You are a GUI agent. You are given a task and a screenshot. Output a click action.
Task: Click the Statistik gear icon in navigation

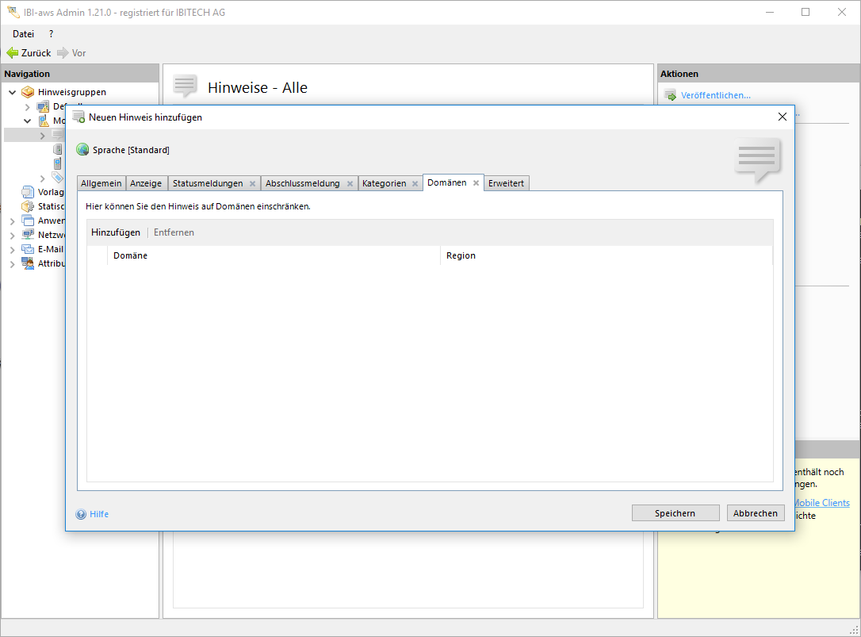click(x=29, y=206)
